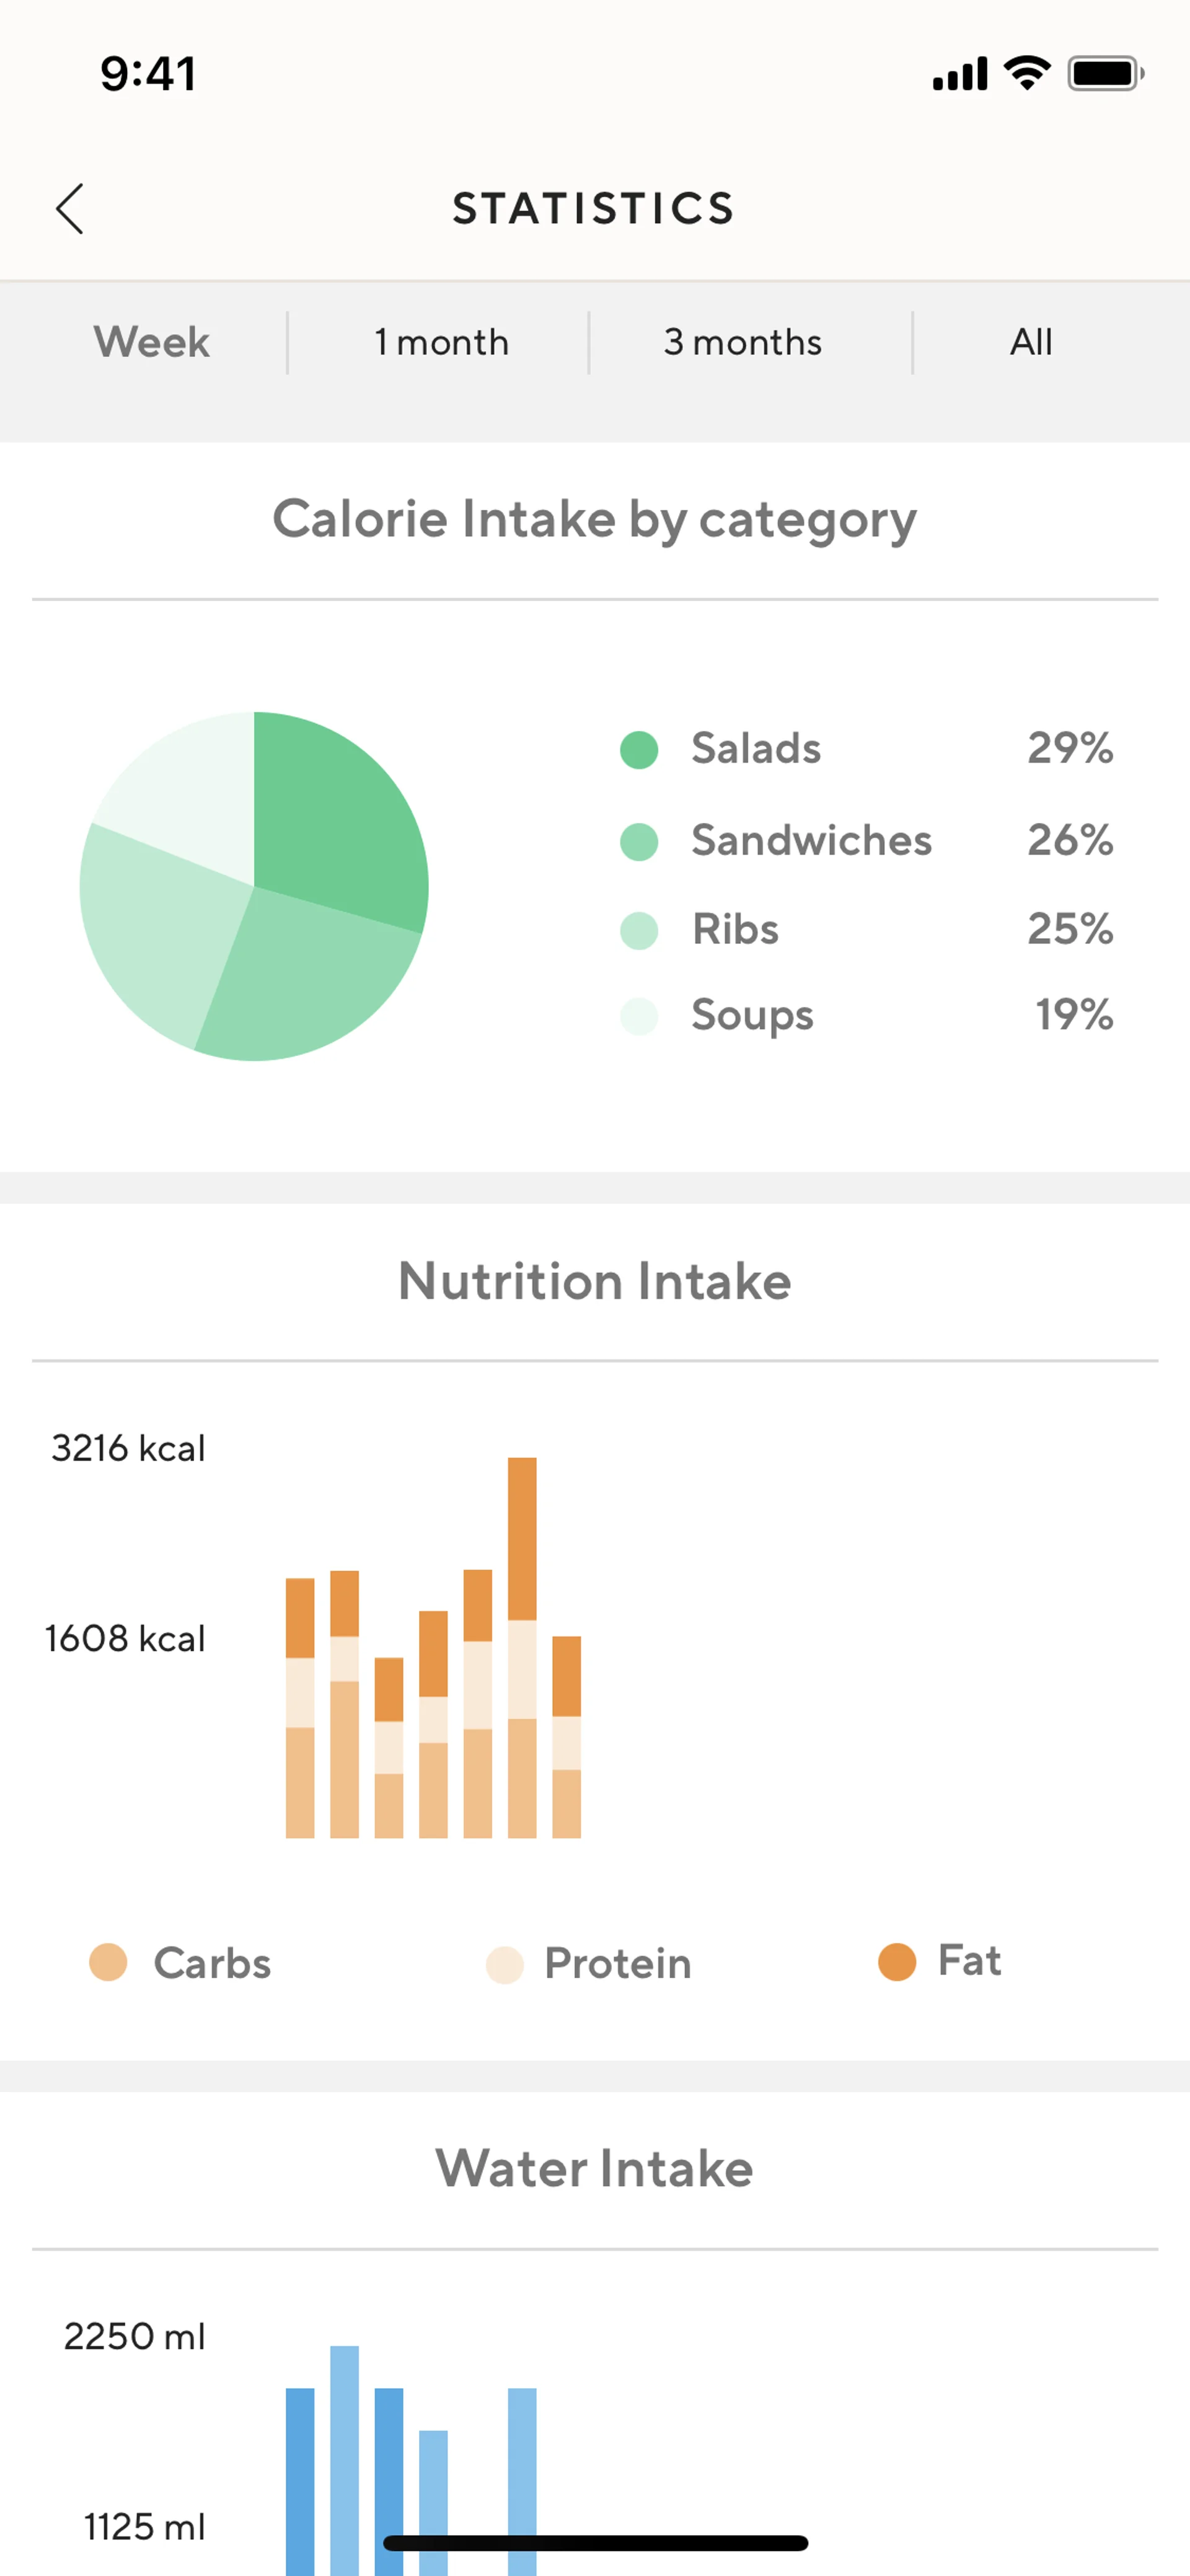The height and width of the screenshot is (2576, 1190).
Task: Tap the Ribs legend color dot
Action: click(x=639, y=930)
